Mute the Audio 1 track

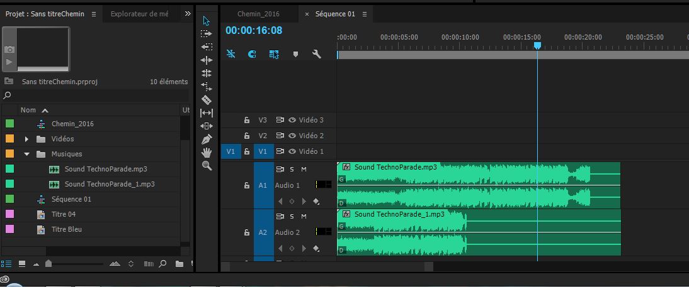(304, 169)
